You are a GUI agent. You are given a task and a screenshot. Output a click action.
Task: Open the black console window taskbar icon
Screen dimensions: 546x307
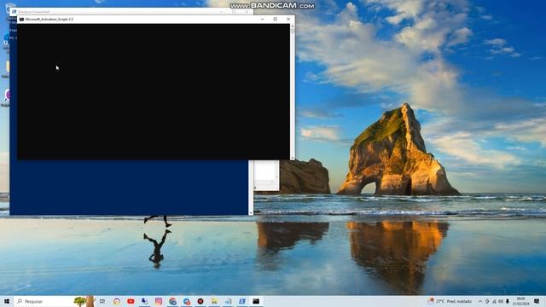coord(256,301)
